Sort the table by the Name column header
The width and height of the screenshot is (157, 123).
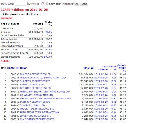click(x=24, y=68)
